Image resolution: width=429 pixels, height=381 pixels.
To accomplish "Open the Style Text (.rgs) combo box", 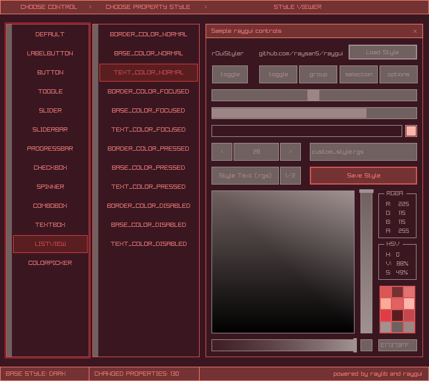I will point(245,176).
